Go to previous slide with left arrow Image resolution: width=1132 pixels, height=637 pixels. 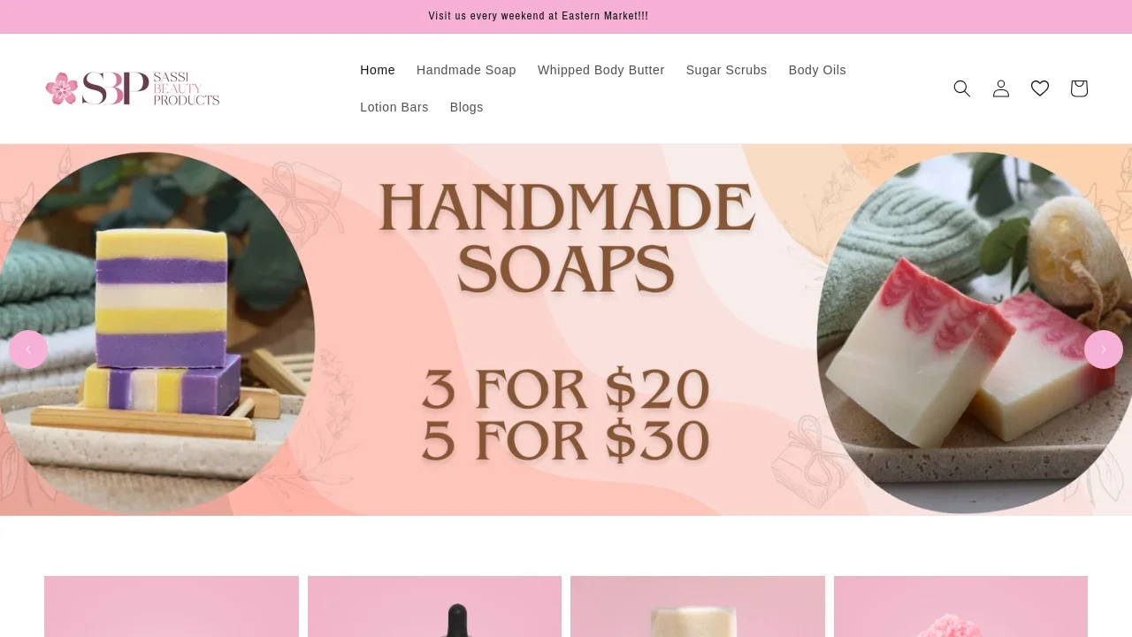point(28,349)
